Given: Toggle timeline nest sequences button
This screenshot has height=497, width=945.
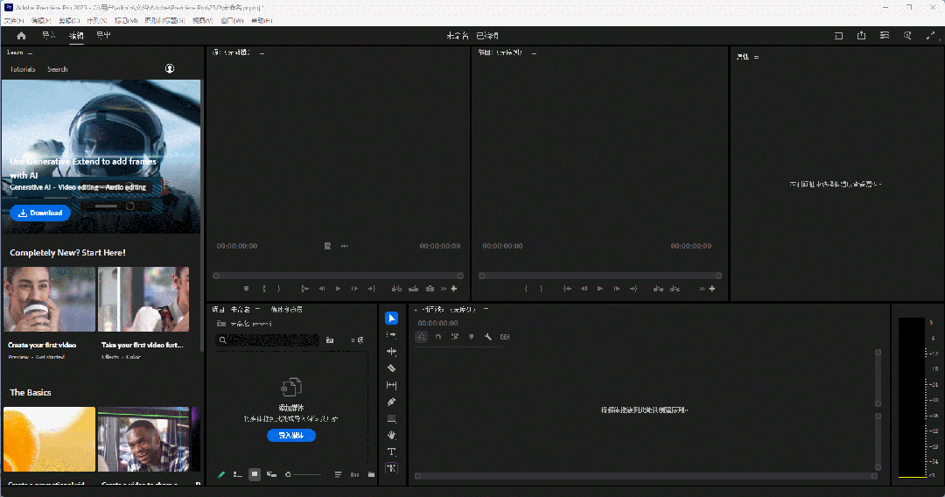Looking at the screenshot, I should pyautogui.click(x=421, y=337).
